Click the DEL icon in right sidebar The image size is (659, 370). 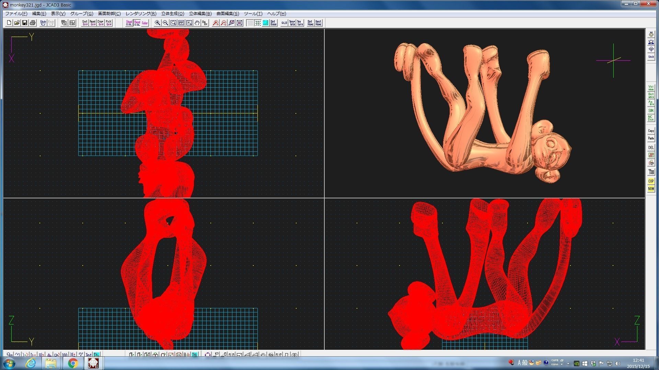651,148
